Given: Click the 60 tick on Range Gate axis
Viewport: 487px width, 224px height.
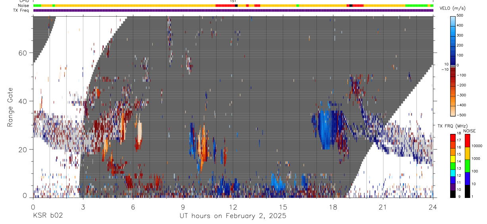Looking at the screenshot, I should pyautogui.click(x=23, y=53).
